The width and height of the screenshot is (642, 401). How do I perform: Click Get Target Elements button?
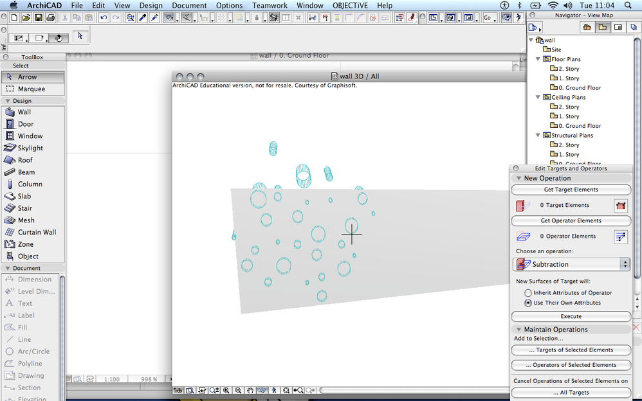pos(571,190)
